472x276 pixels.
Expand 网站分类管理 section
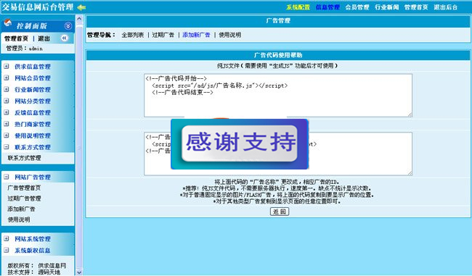pyautogui.click(x=7, y=101)
